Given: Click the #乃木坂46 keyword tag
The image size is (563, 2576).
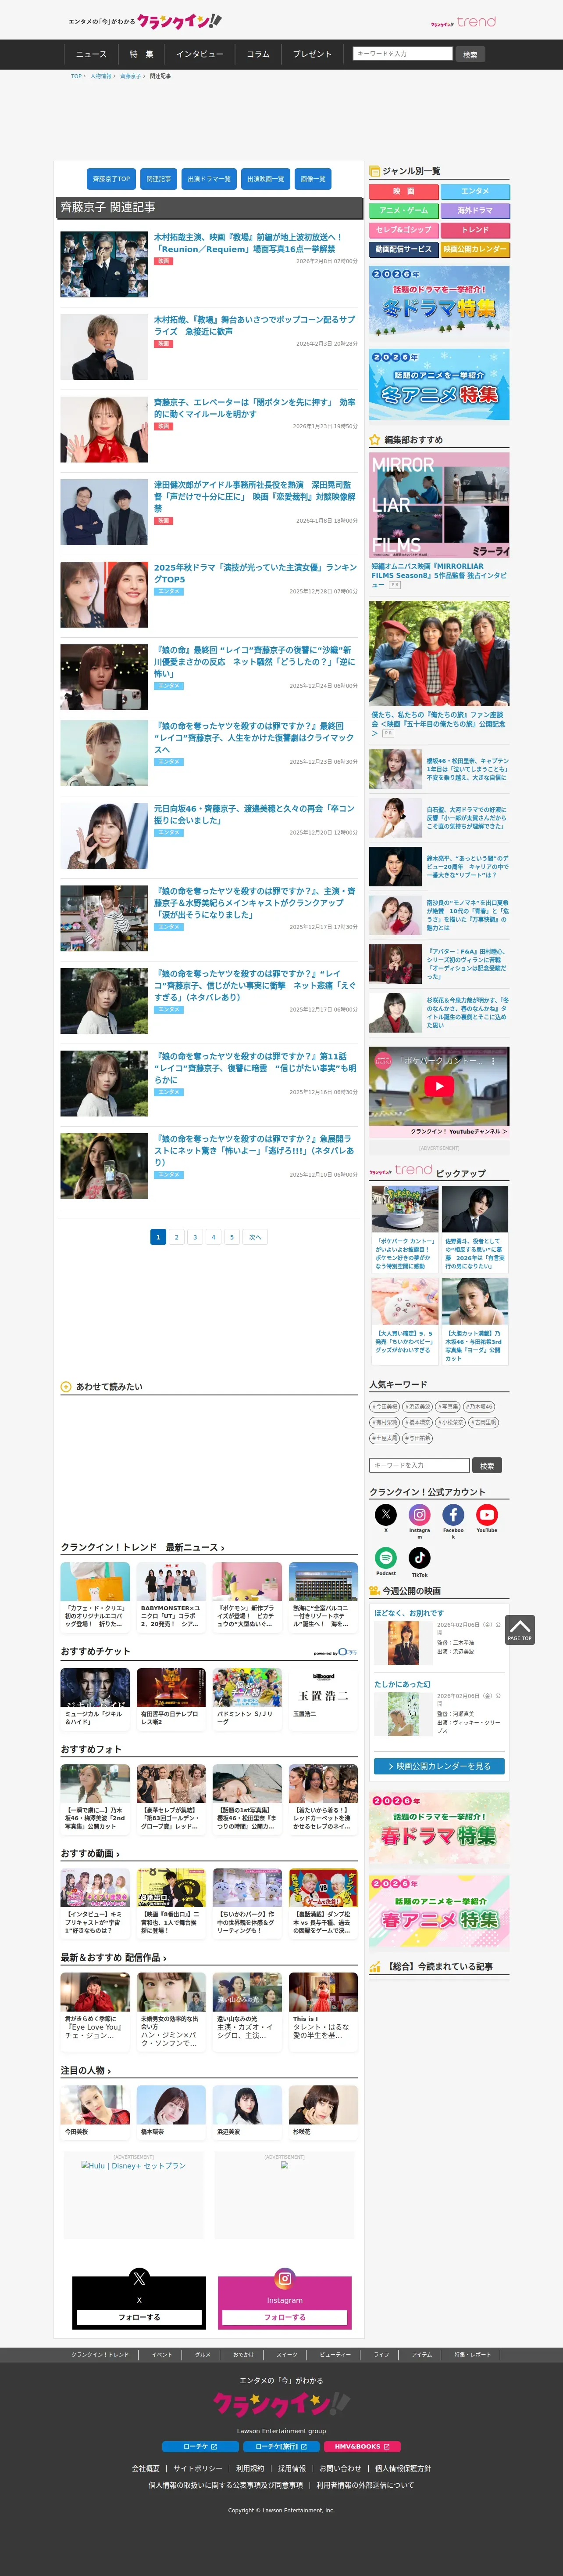Looking at the screenshot, I should point(479,1406).
